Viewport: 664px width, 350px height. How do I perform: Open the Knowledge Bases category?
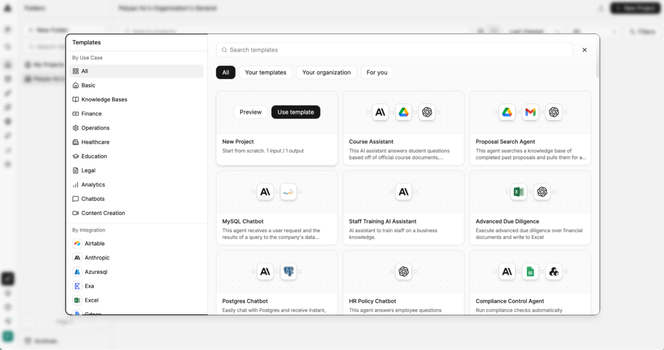pyautogui.click(x=136, y=100)
